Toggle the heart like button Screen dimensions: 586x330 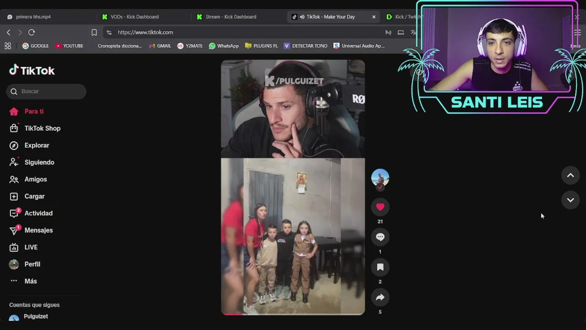380,207
